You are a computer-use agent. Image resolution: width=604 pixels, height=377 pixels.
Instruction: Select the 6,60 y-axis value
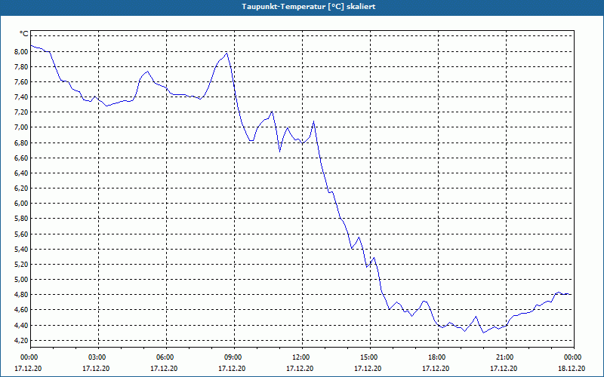(21, 158)
